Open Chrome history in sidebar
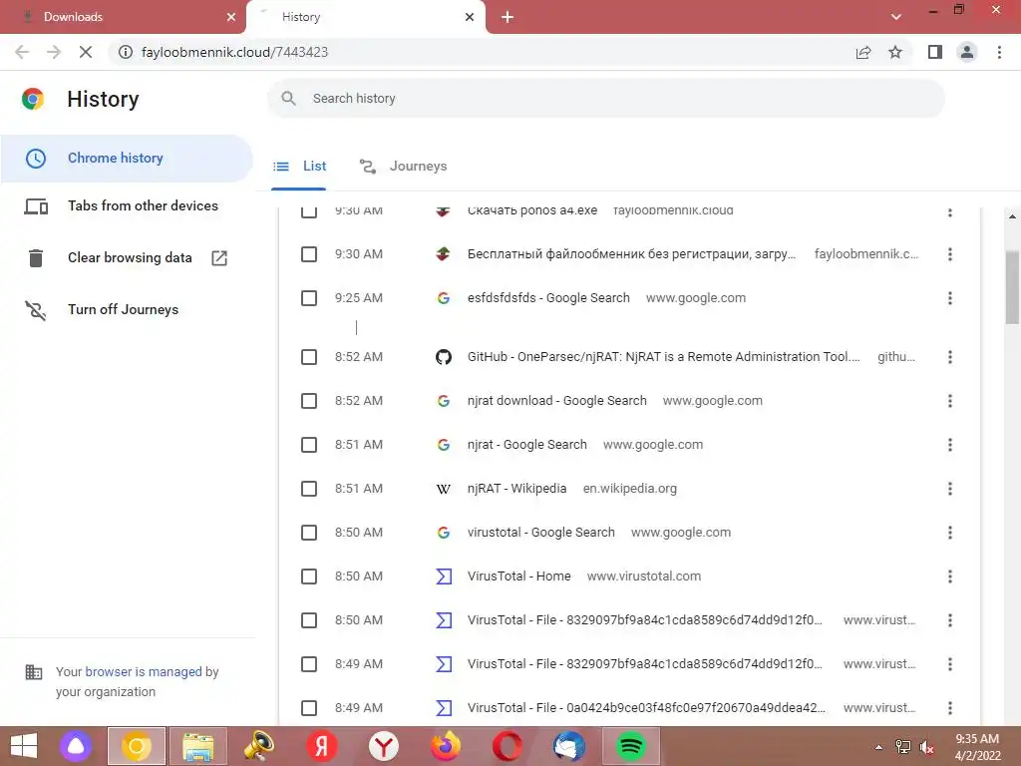 [x=127, y=159]
